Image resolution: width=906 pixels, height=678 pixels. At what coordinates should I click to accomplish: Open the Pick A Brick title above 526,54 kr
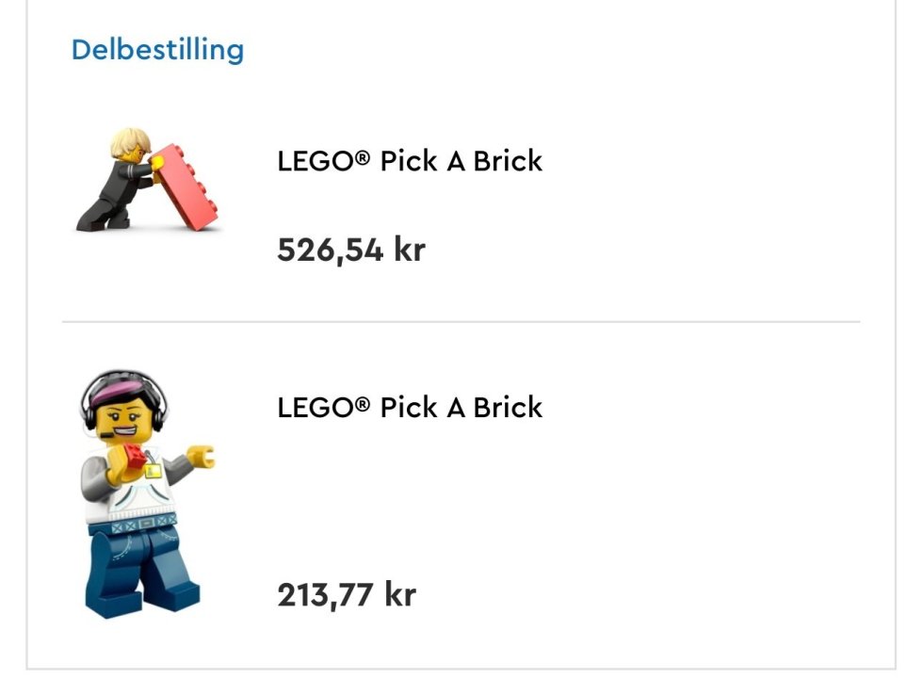pos(410,161)
